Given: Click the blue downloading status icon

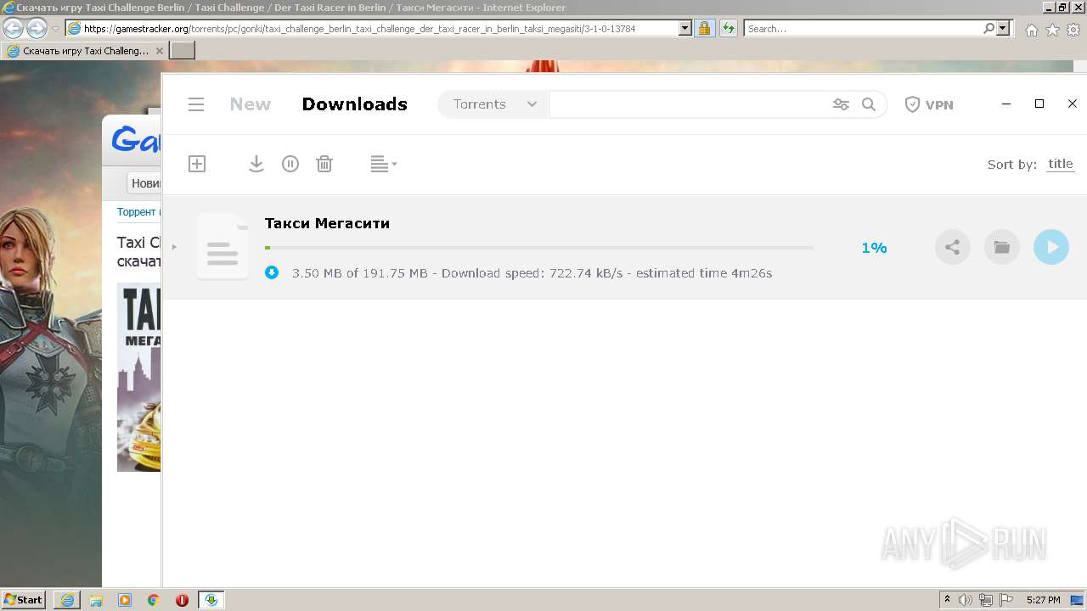Looking at the screenshot, I should coord(272,272).
